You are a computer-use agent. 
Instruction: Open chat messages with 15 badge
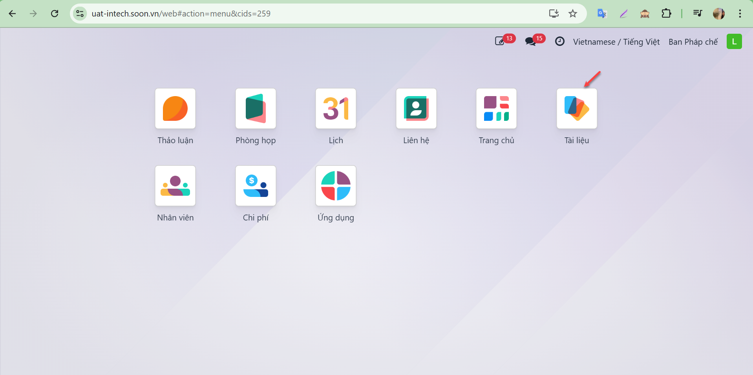pos(535,41)
